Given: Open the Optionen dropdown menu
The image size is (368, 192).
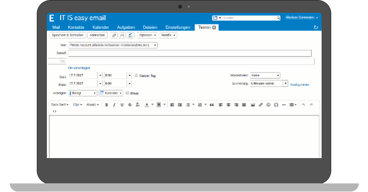Looking at the screenshot, I should [x=147, y=35].
